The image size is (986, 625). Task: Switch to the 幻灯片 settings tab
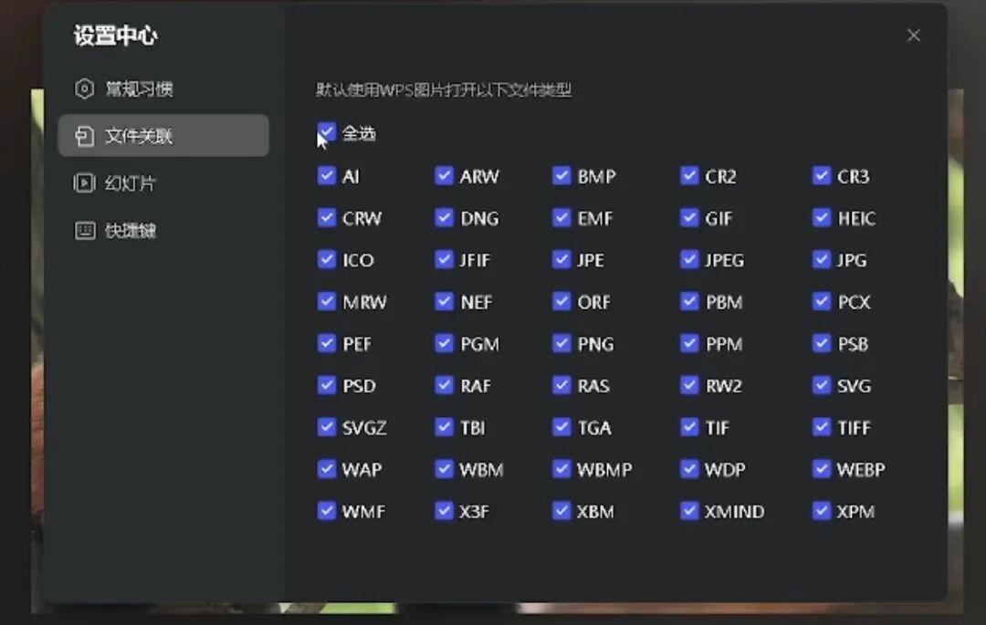130,183
